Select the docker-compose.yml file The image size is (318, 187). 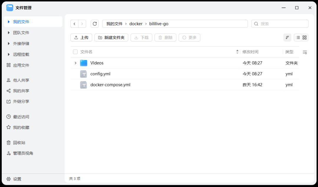[110, 85]
